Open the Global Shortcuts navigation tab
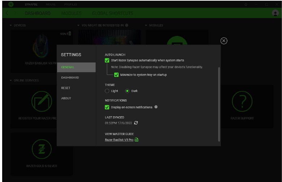The height and width of the screenshot is (182, 282). point(112,13)
